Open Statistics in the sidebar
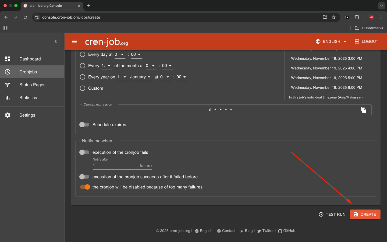Image resolution: width=387 pixels, height=242 pixels. [28, 98]
